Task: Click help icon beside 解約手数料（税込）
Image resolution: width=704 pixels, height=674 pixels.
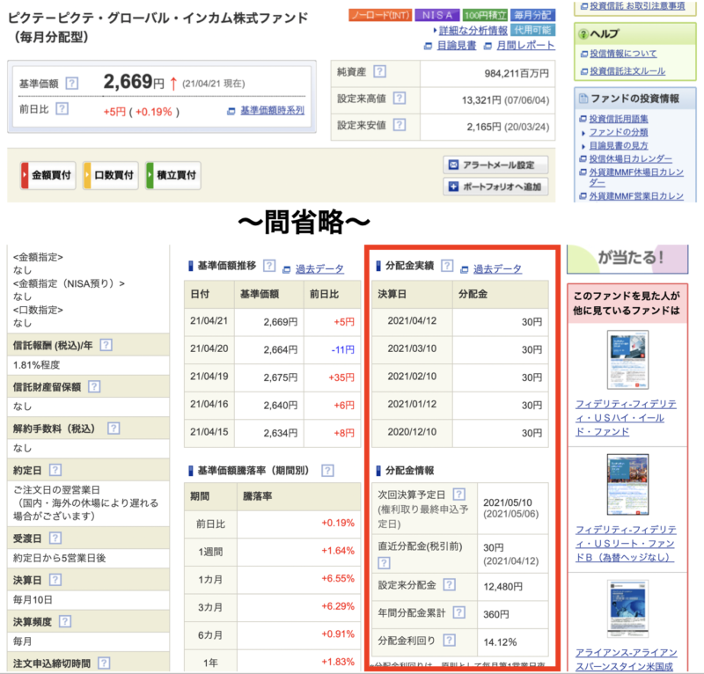Action: [114, 429]
